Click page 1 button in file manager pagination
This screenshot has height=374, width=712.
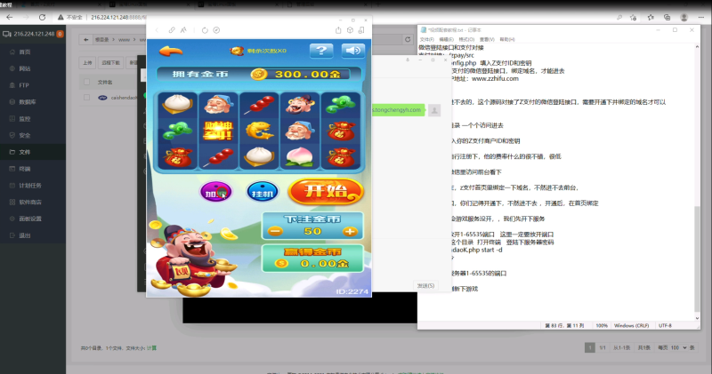[590, 347]
